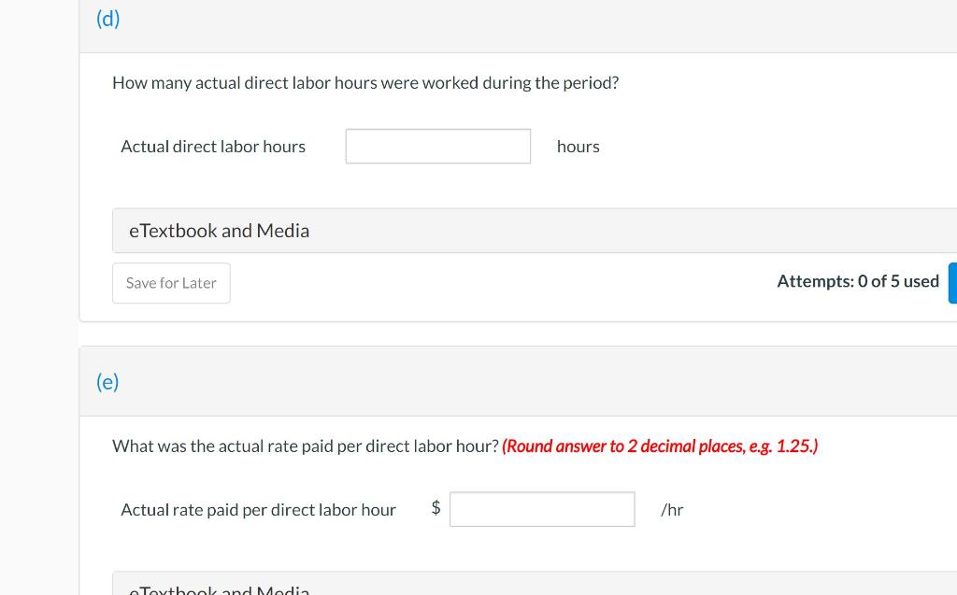Expand eTextbook and Media under part (d)
This screenshot has width=957, height=595.
pyautogui.click(x=534, y=231)
